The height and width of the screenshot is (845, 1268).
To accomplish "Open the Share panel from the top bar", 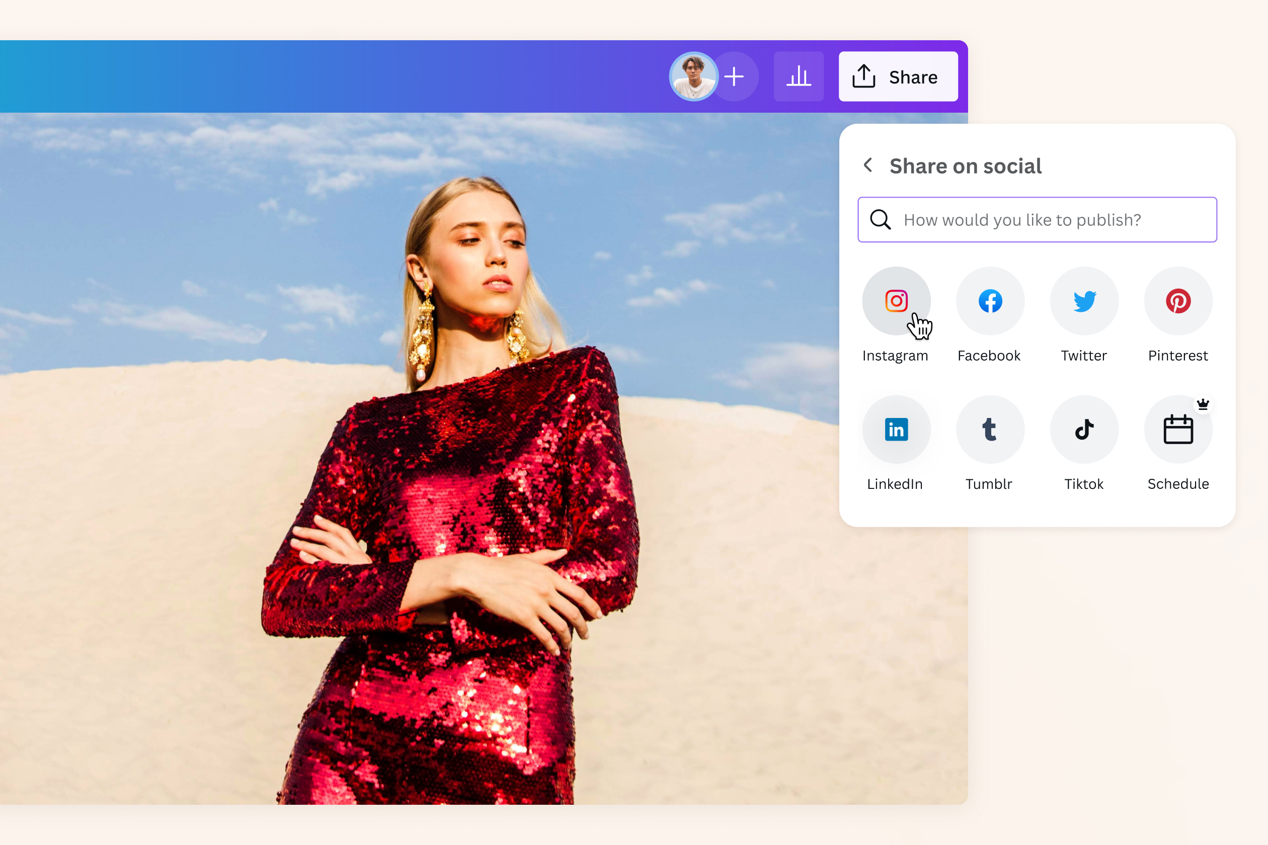I will (x=898, y=76).
